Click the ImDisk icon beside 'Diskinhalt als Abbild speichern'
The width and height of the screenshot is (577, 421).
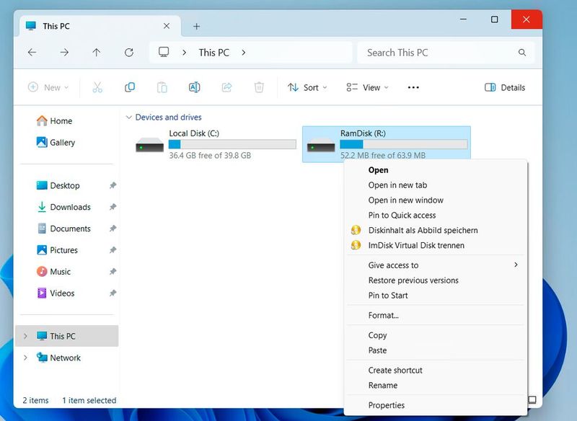click(x=355, y=230)
